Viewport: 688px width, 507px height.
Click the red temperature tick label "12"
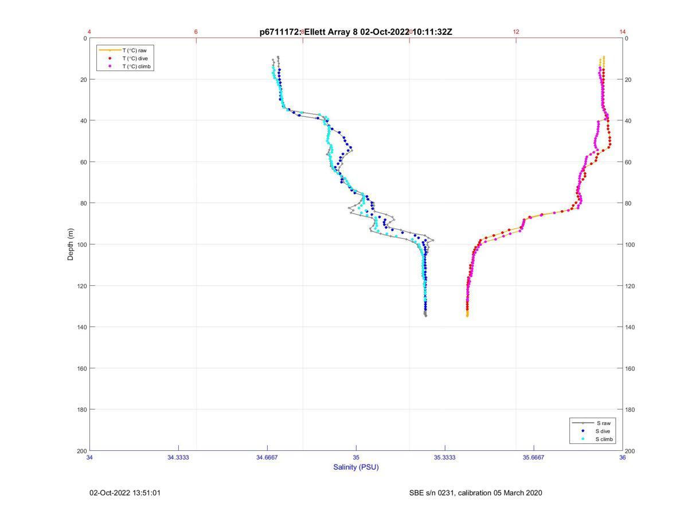[516, 32]
